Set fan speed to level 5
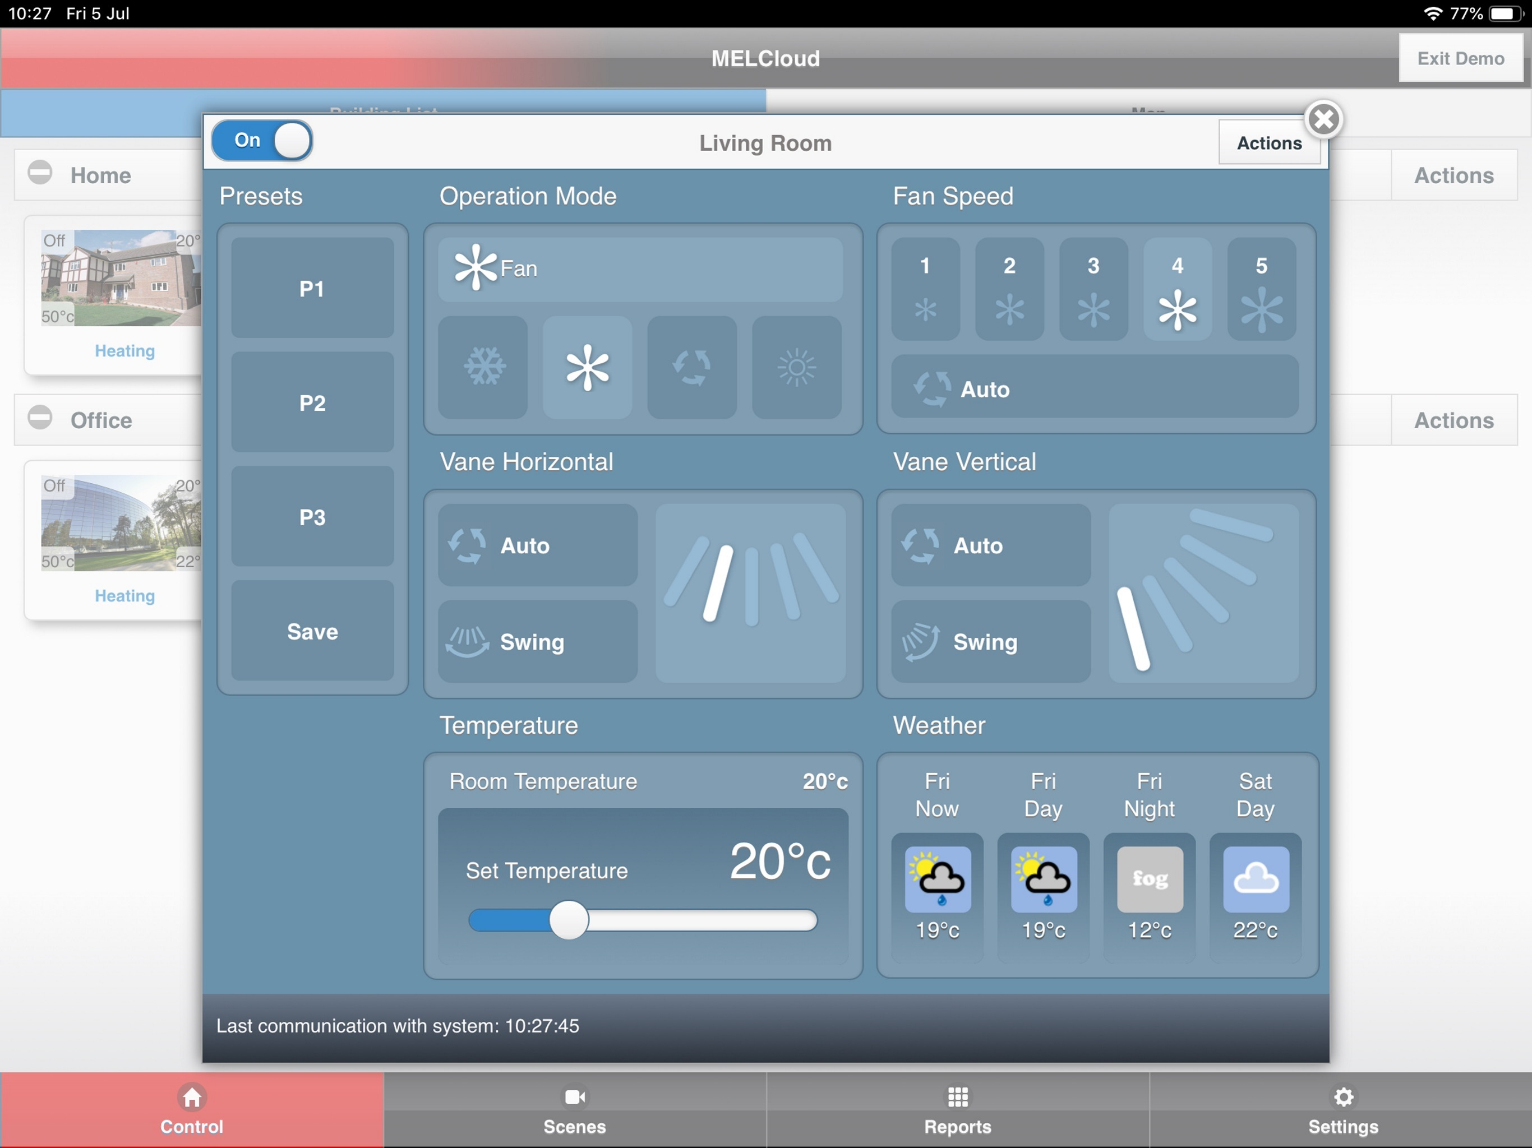Viewport: 1532px width, 1148px height. [1261, 289]
